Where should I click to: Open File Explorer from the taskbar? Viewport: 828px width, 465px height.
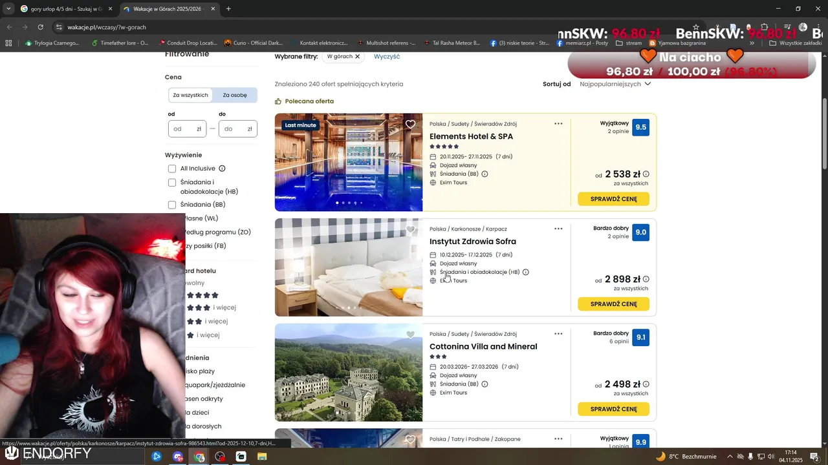click(262, 457)
